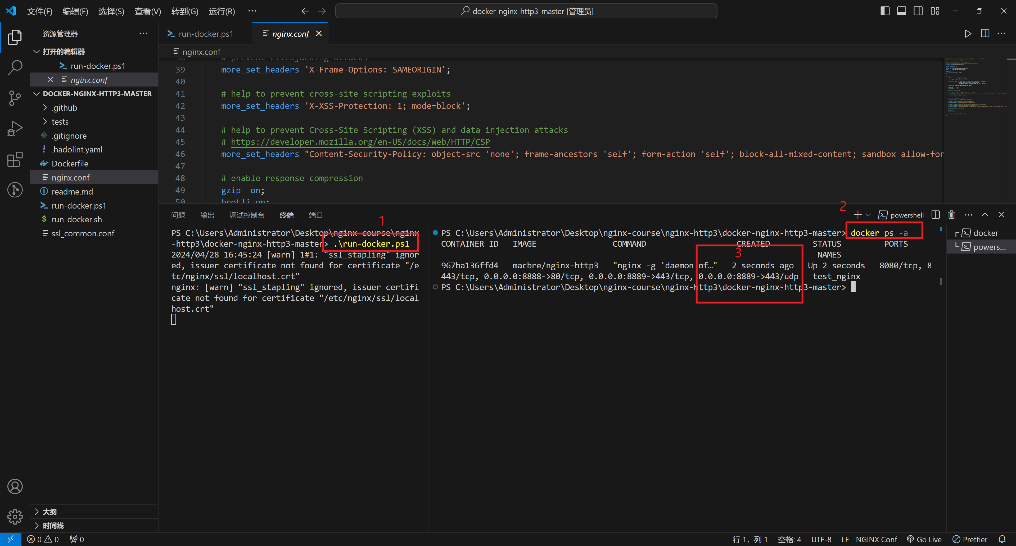Open the 查看(V) menu
This screenshot has height=546, width=1016.
click(x=147, y=11)
